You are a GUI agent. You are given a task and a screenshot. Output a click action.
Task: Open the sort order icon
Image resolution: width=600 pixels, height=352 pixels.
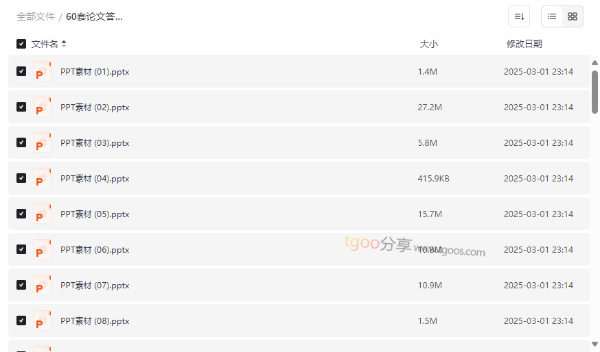[x=519, y=16]
